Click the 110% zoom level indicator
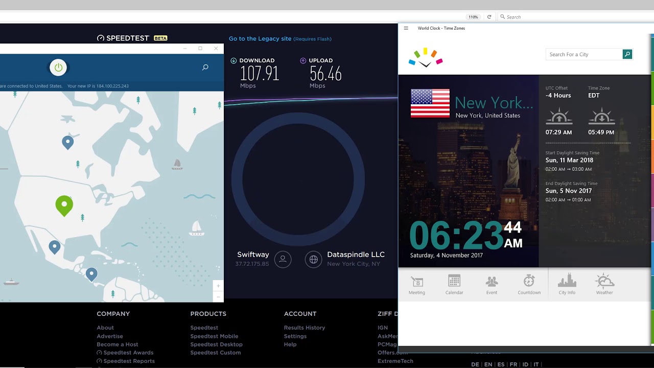The image size is (654, 368). [x=474, y=17]
